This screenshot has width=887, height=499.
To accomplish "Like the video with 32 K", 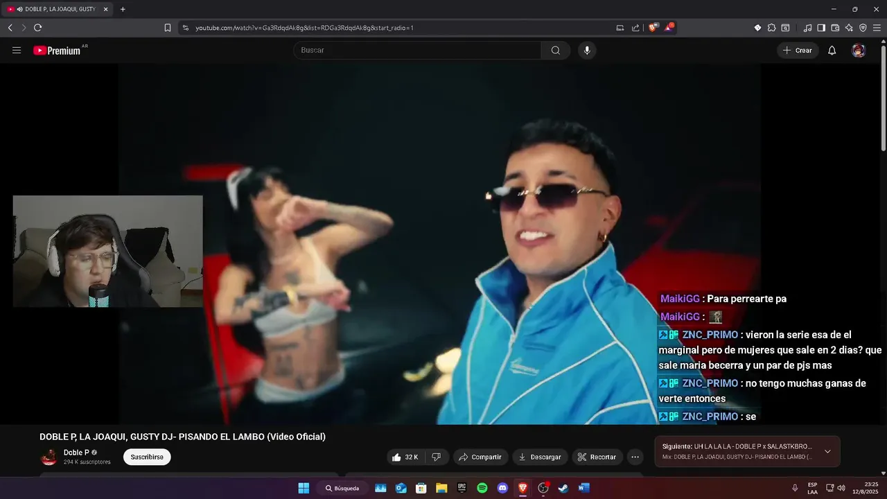I will click(x=405, y=457).
